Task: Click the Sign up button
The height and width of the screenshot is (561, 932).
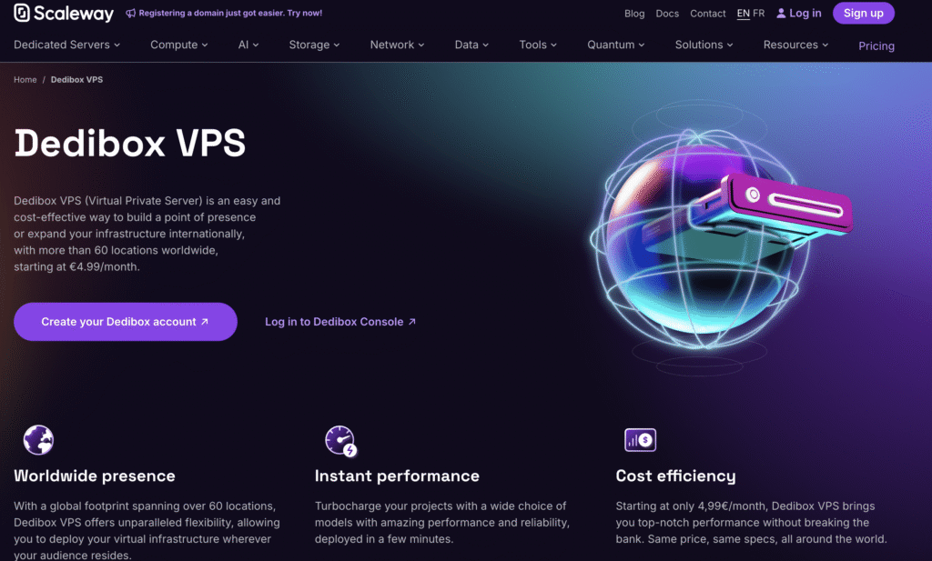Action: point(863,13)
